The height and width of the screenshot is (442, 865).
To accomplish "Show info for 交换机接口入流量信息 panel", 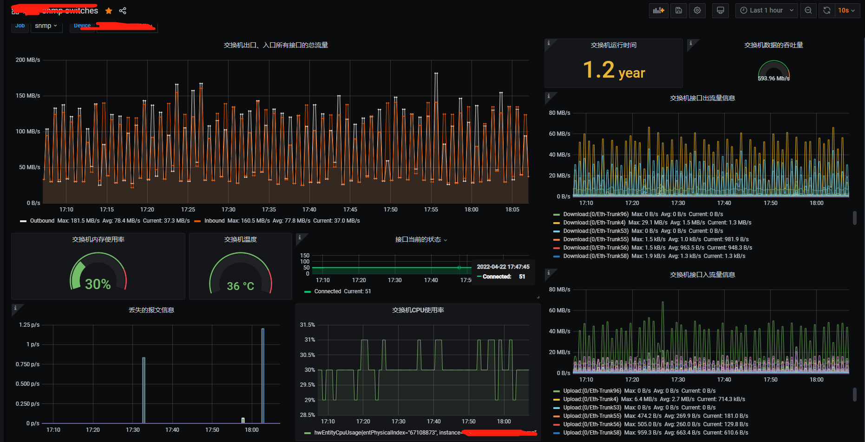I will coord(549,272).
